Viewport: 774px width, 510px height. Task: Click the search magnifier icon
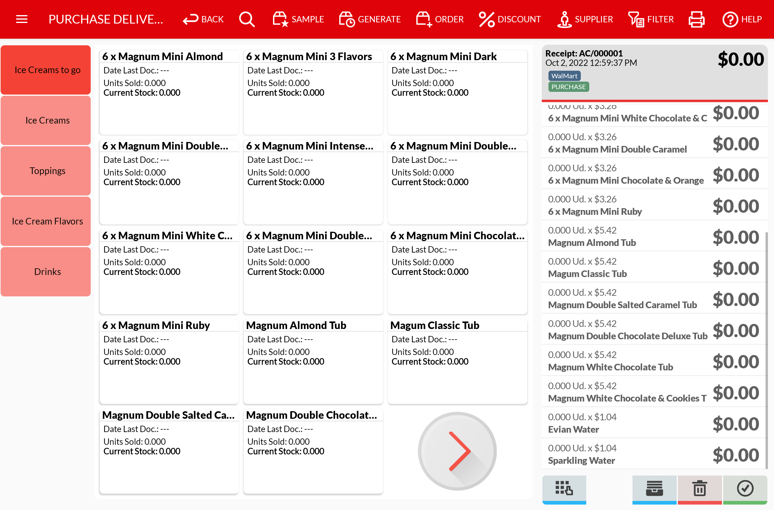click(x=247, y=19)
